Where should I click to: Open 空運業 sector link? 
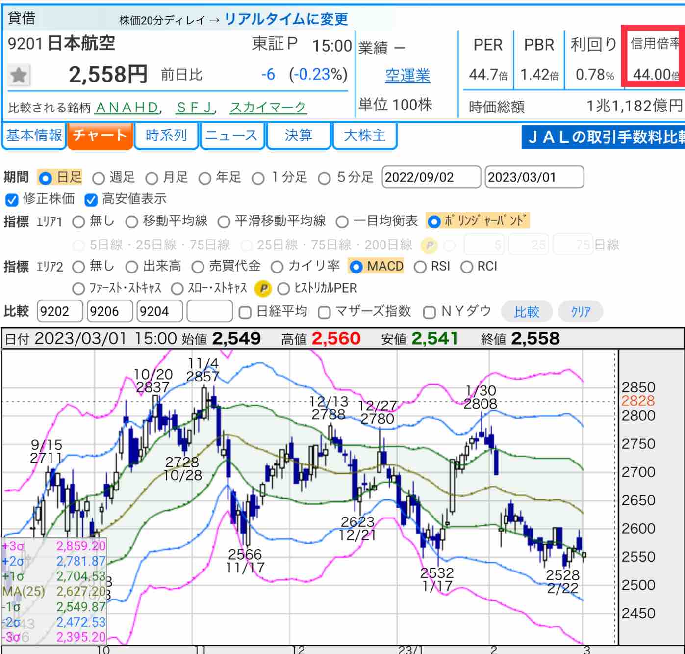[x=407, y=76]
